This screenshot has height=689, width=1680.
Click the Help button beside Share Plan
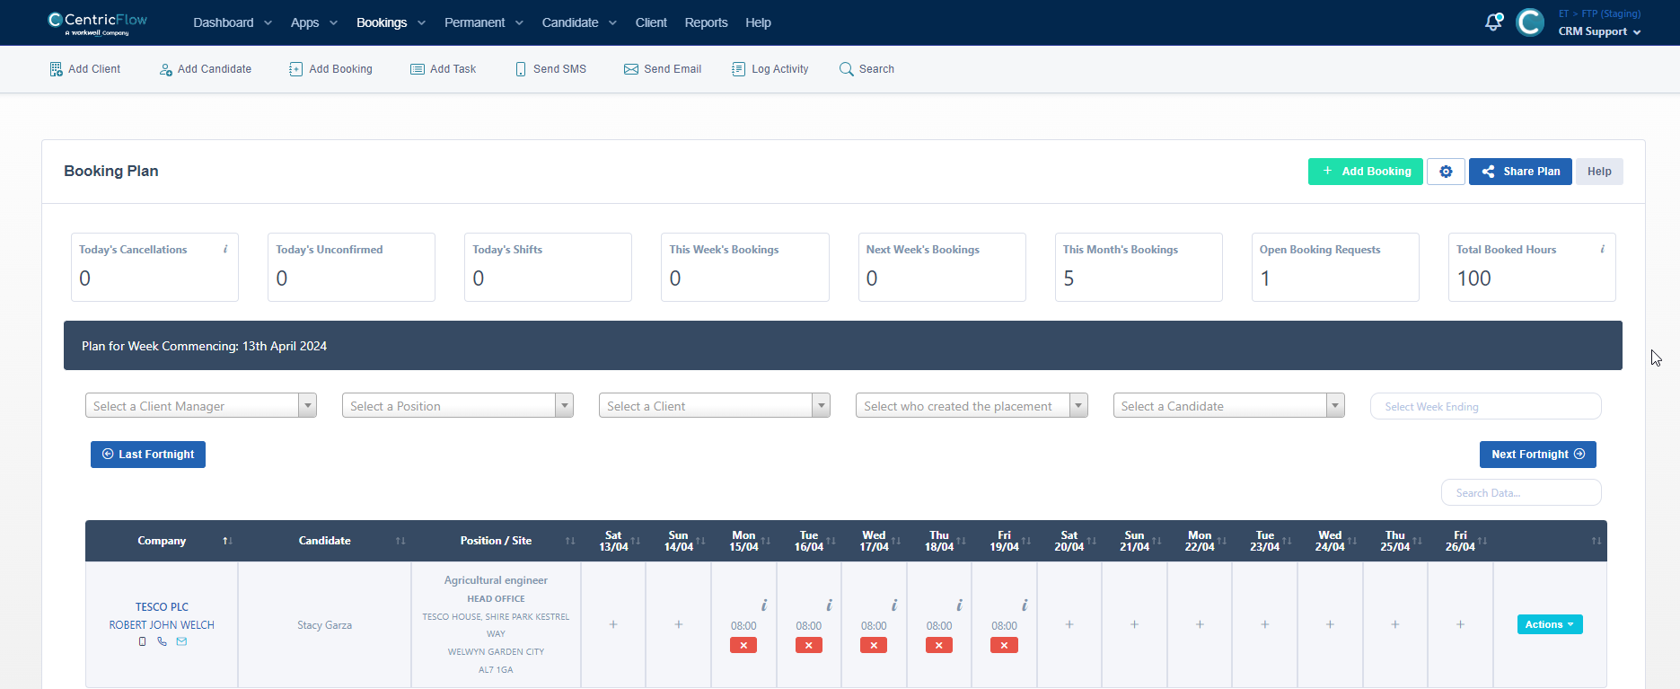pyautogui.click(x=1599, y=172)
